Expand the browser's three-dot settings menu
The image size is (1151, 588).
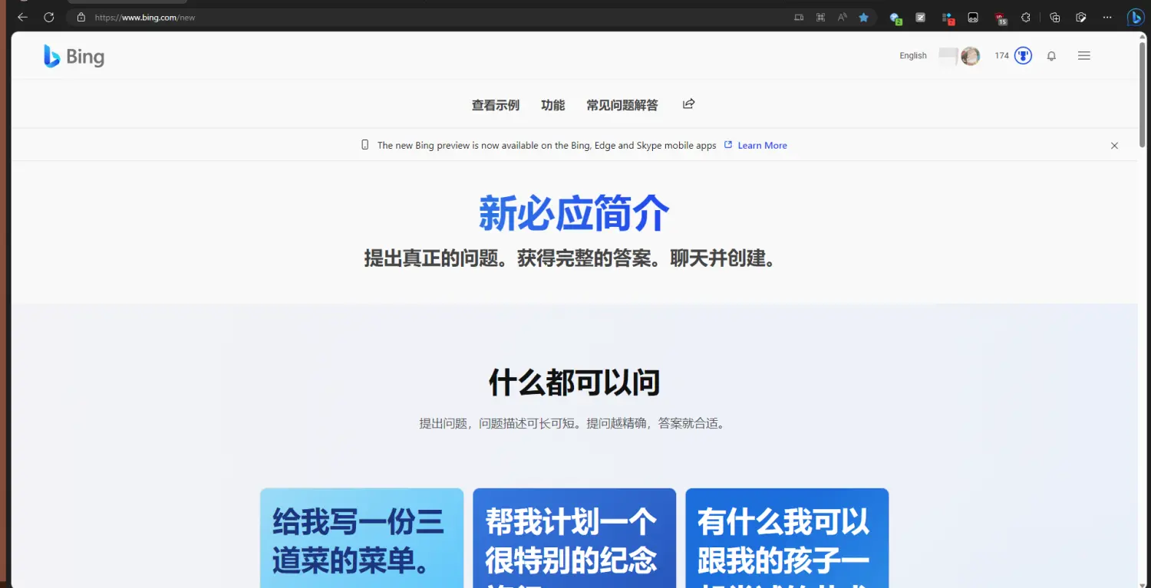[x=1106, y=17]
